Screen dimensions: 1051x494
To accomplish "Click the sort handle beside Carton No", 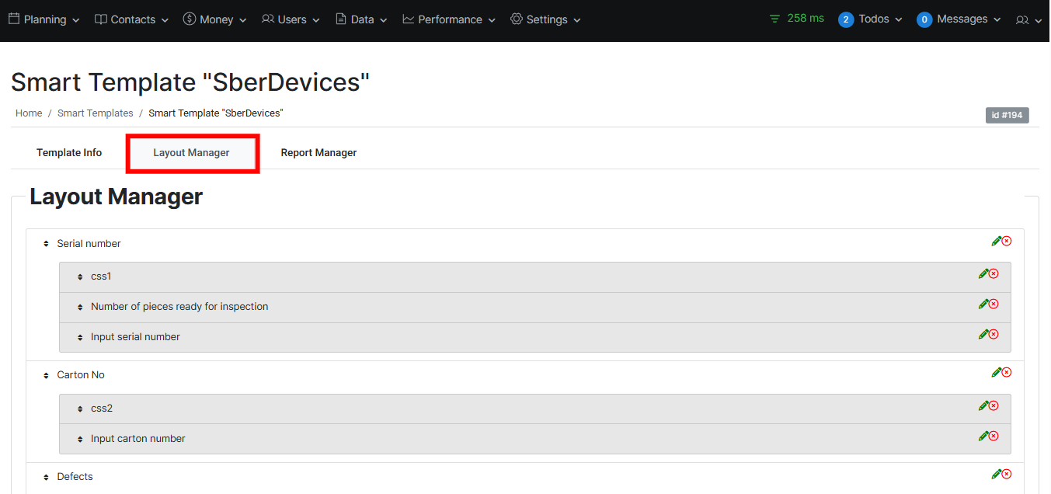I will 46,376.
